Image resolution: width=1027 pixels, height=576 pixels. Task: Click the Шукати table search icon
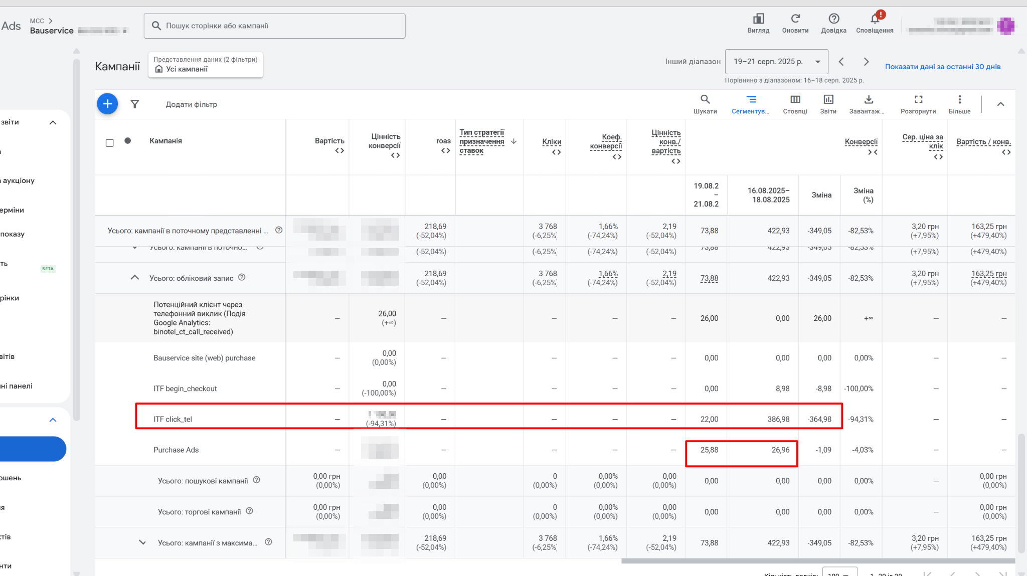pyautogui.click(x=705, y=99)
